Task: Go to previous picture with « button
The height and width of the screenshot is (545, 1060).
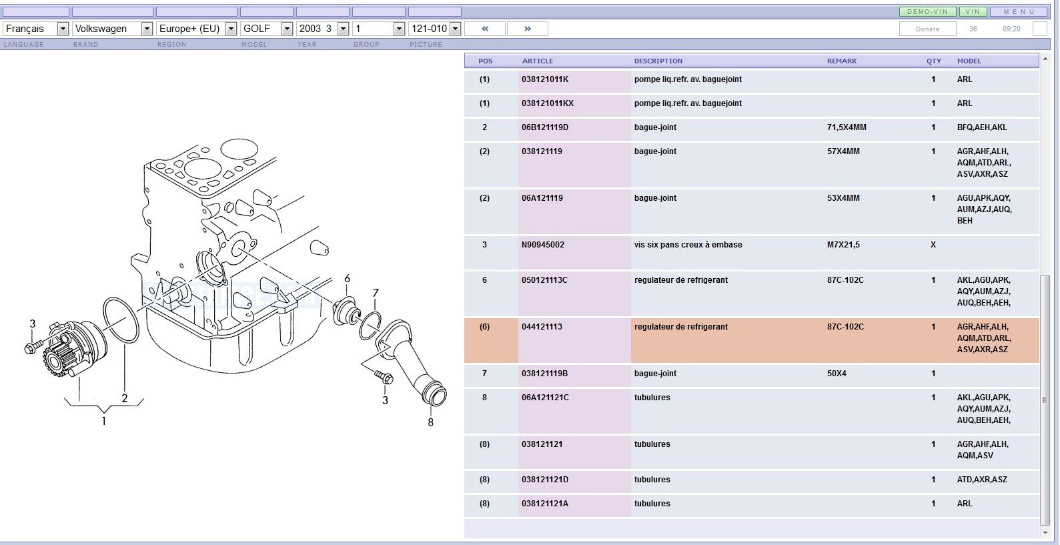Action: click(485, 29)
